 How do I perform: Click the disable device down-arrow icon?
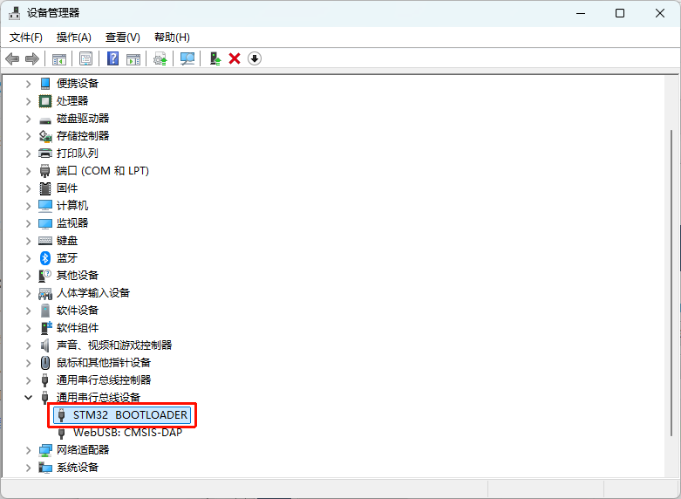[255, 58]
